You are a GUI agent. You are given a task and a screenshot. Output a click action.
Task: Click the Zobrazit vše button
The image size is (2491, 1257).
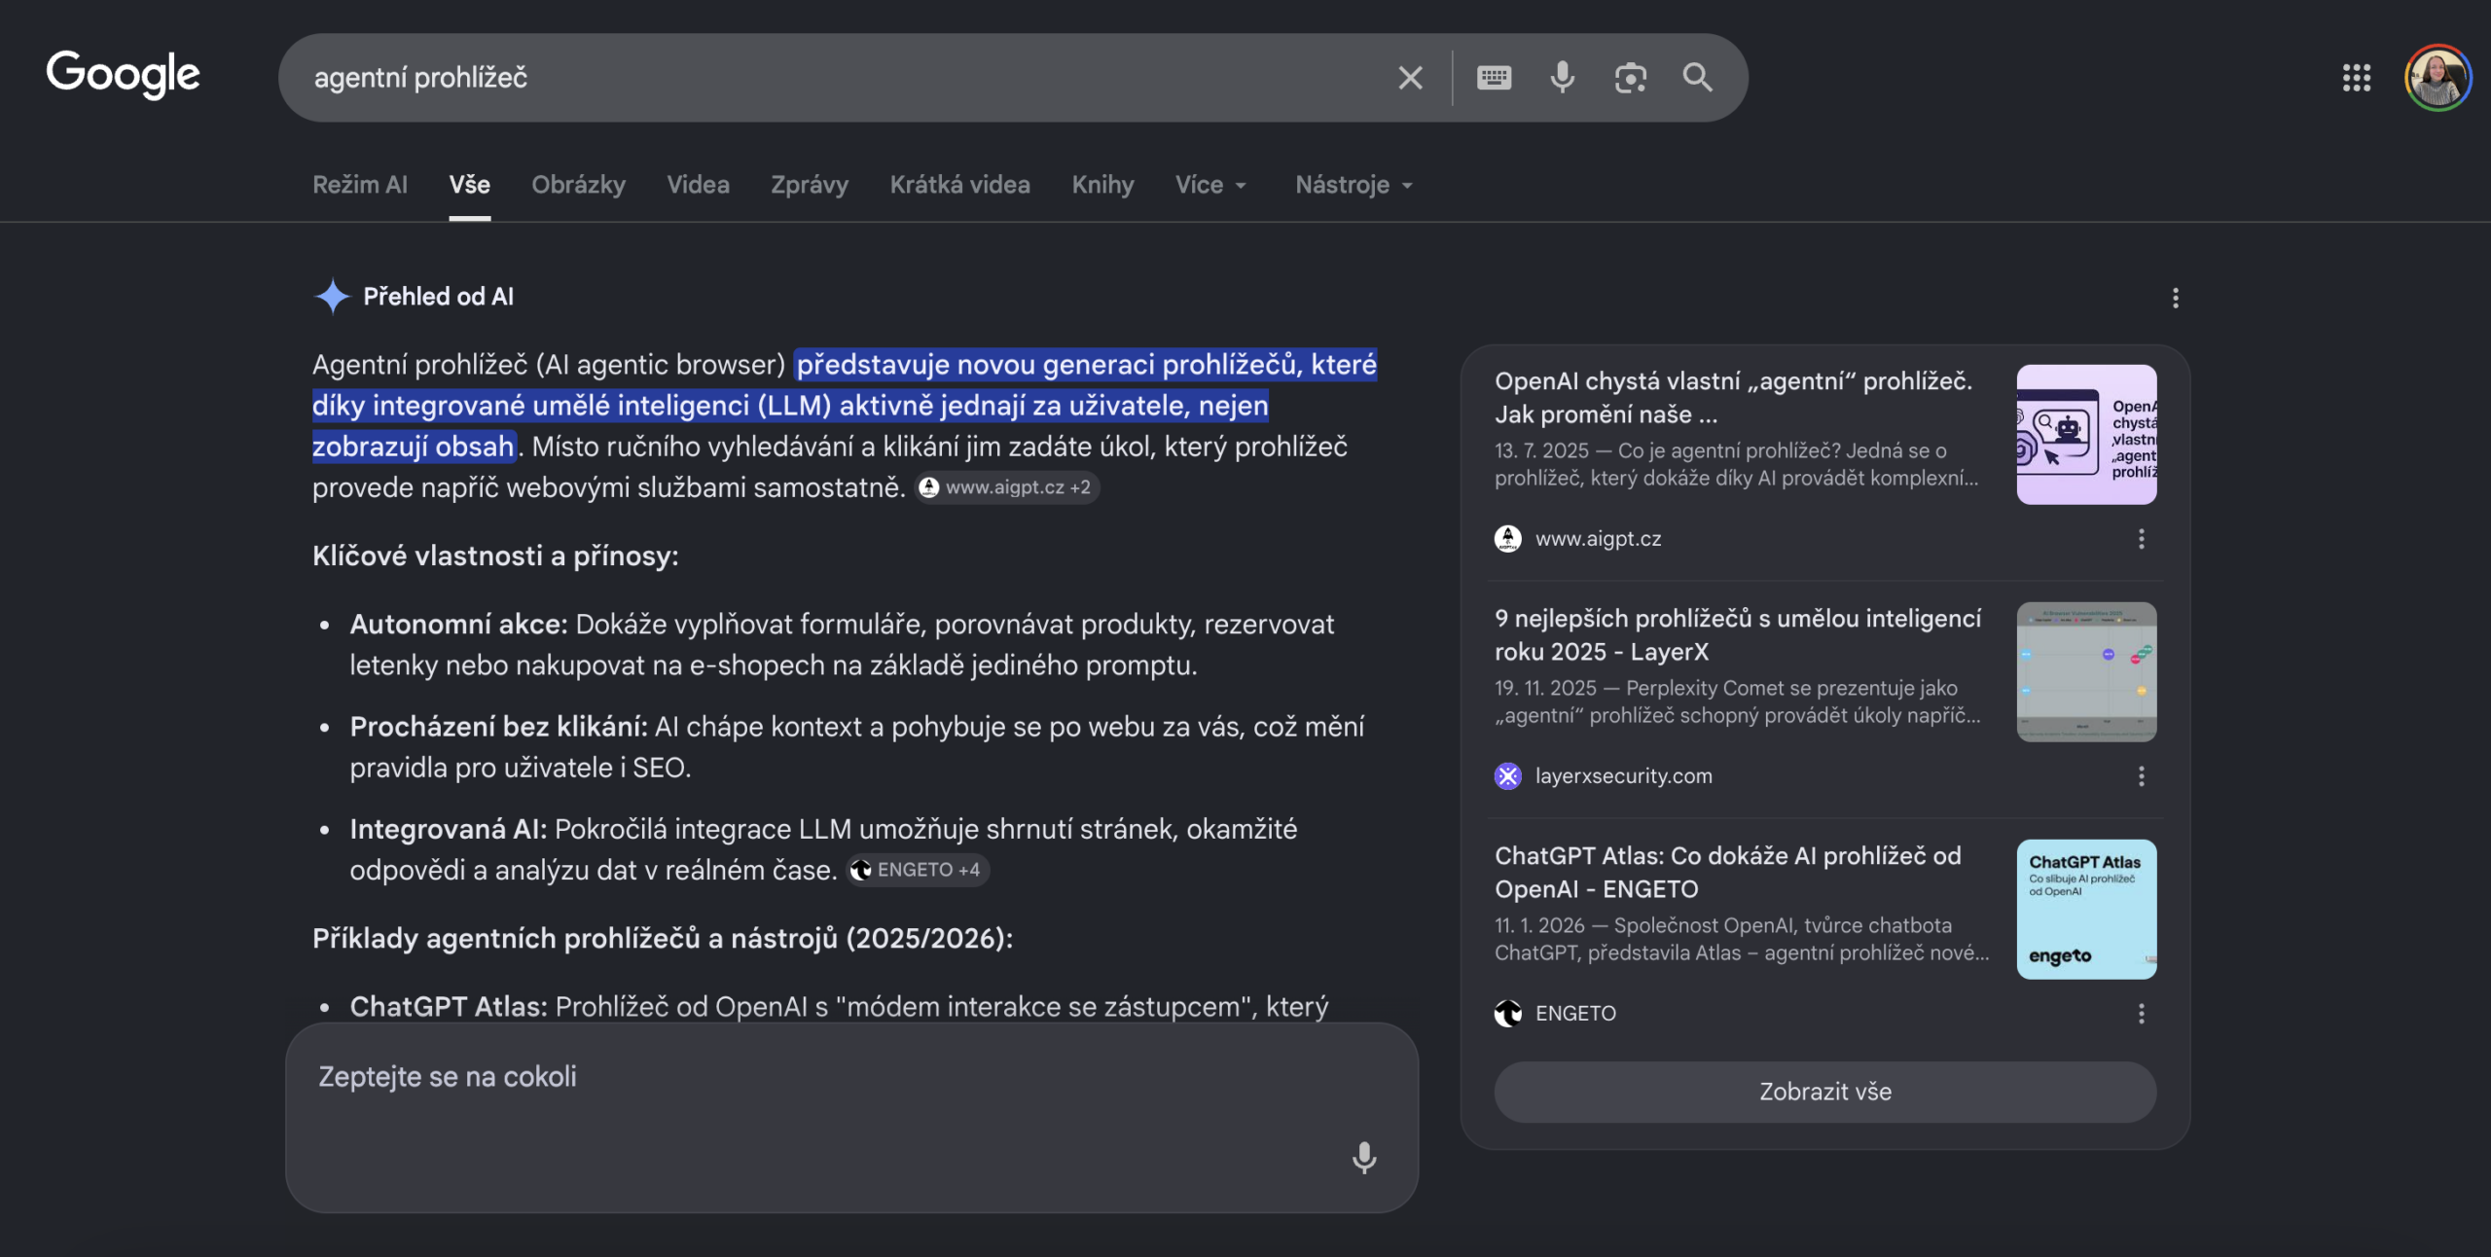pos(1824,1092)
